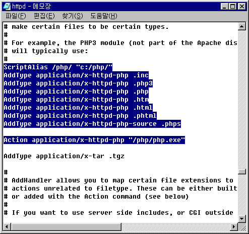Click the horizontal scrollbar right arrow
Image resolution: width=249 pixels, height=234 pixels.
click(x=234, y=227)
